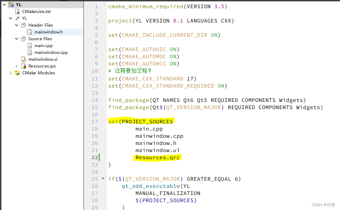
Task: Open main.cpp from Source Files
Action: tap(43, 46)
